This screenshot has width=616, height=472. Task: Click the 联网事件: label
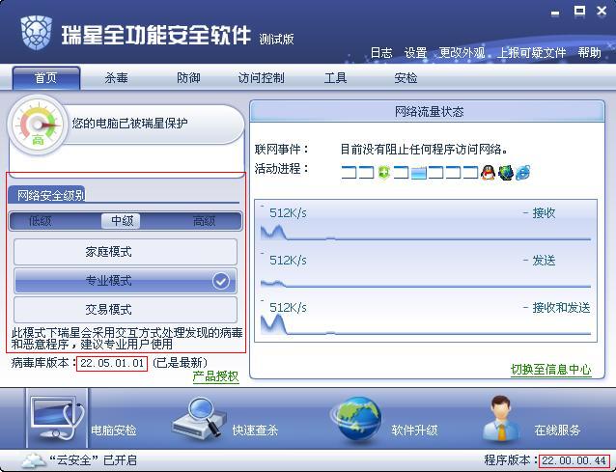pos(282,150)
